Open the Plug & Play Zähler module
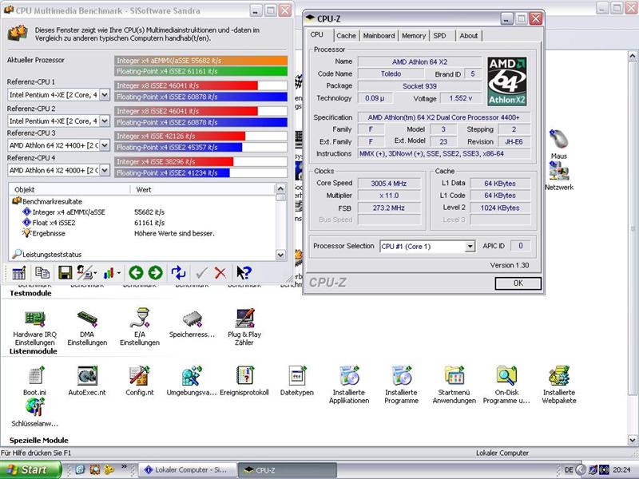Screen dimensions: 639x479 [x=244, y=327]
